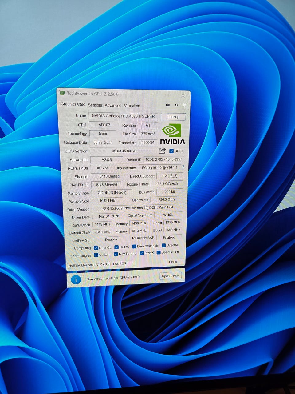The height and width of the screenshot is (394, 295).
Task: Toggle the PhysX checkbox
Action: click(142, 253)
